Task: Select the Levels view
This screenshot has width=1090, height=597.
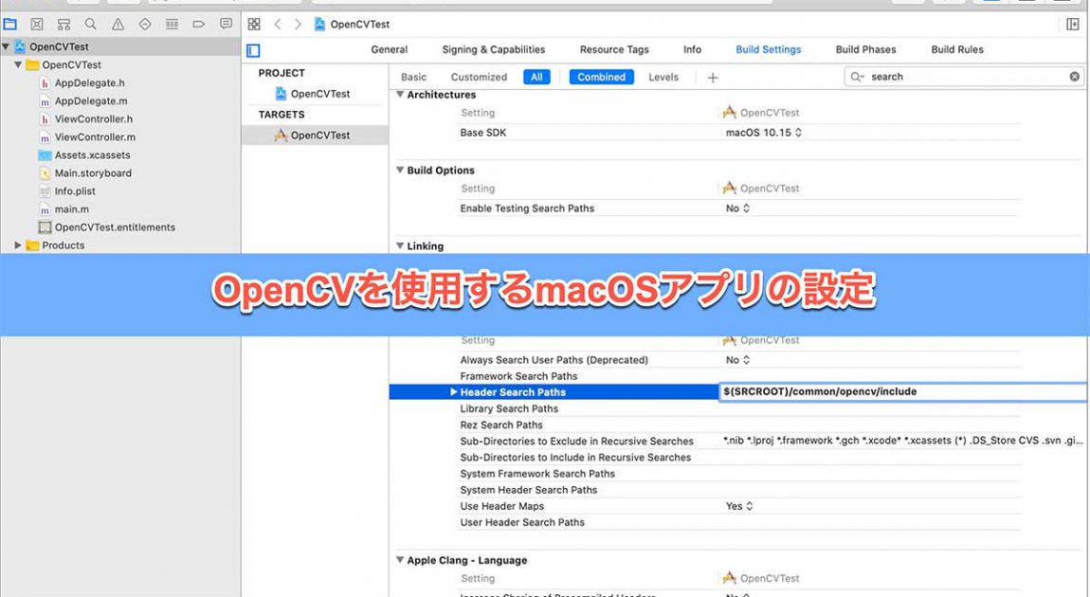Action: [663, 77]
